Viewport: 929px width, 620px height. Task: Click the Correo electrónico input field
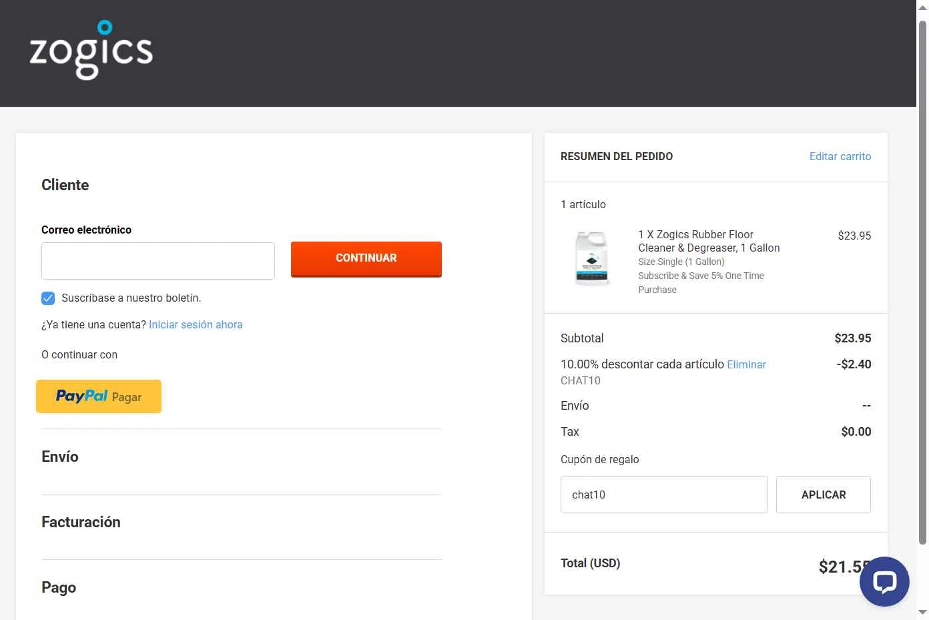click(x=158, y=261)
